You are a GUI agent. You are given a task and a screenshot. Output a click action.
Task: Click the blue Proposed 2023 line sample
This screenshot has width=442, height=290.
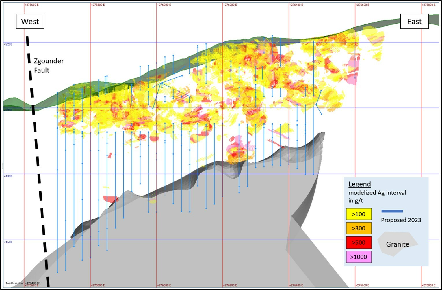tap(392, 211)
